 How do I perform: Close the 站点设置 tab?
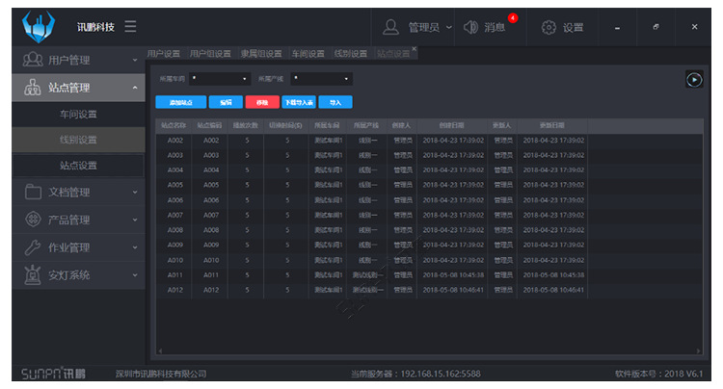pos(415,49)
